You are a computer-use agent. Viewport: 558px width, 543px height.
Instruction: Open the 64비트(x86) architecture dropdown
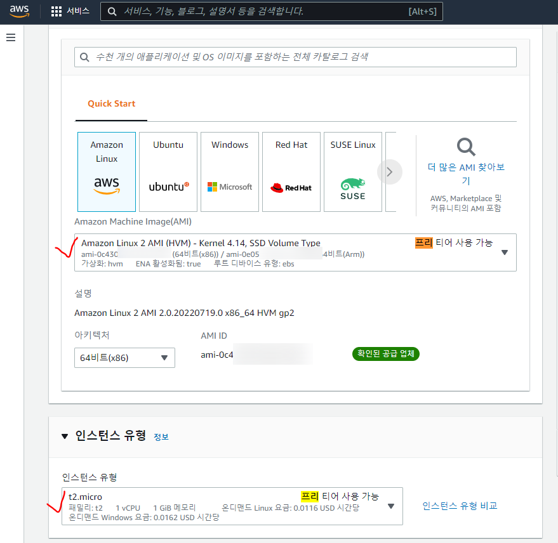click(124, 358)
